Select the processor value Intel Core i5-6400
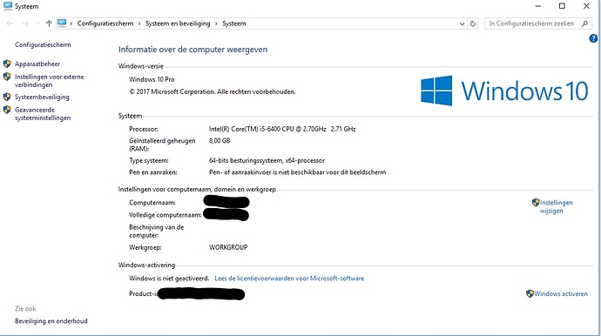Viewport: 601px width, 336px height. tap(282, 129)
